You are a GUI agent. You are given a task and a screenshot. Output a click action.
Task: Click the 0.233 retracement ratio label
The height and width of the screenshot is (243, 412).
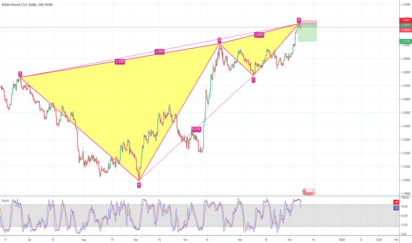tap(196, 129)
